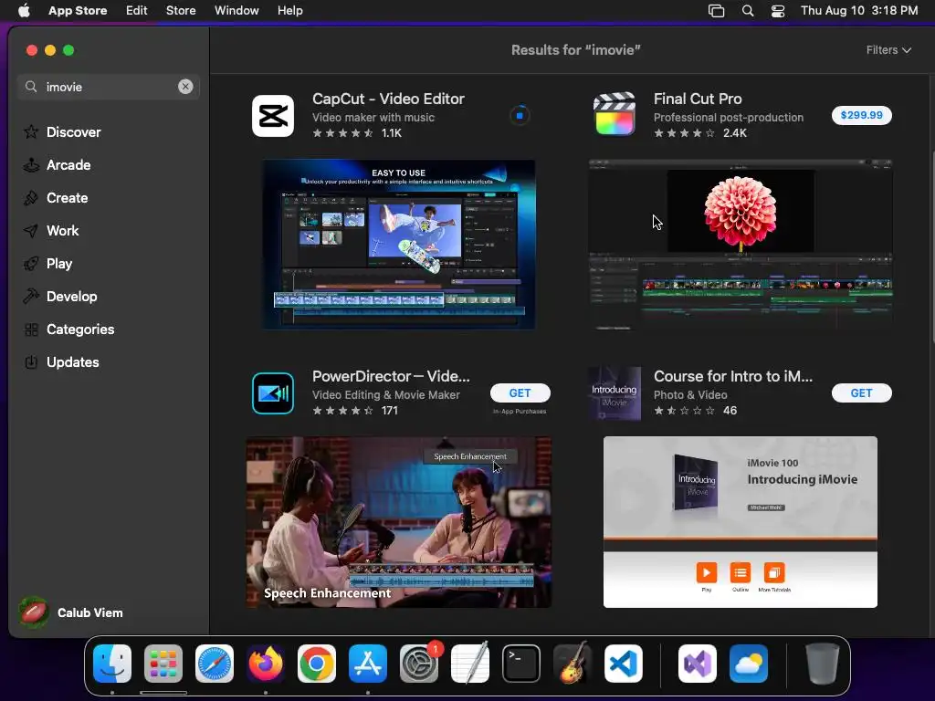
Task: Click the App Store Dock icon
Action: [368, 664]
